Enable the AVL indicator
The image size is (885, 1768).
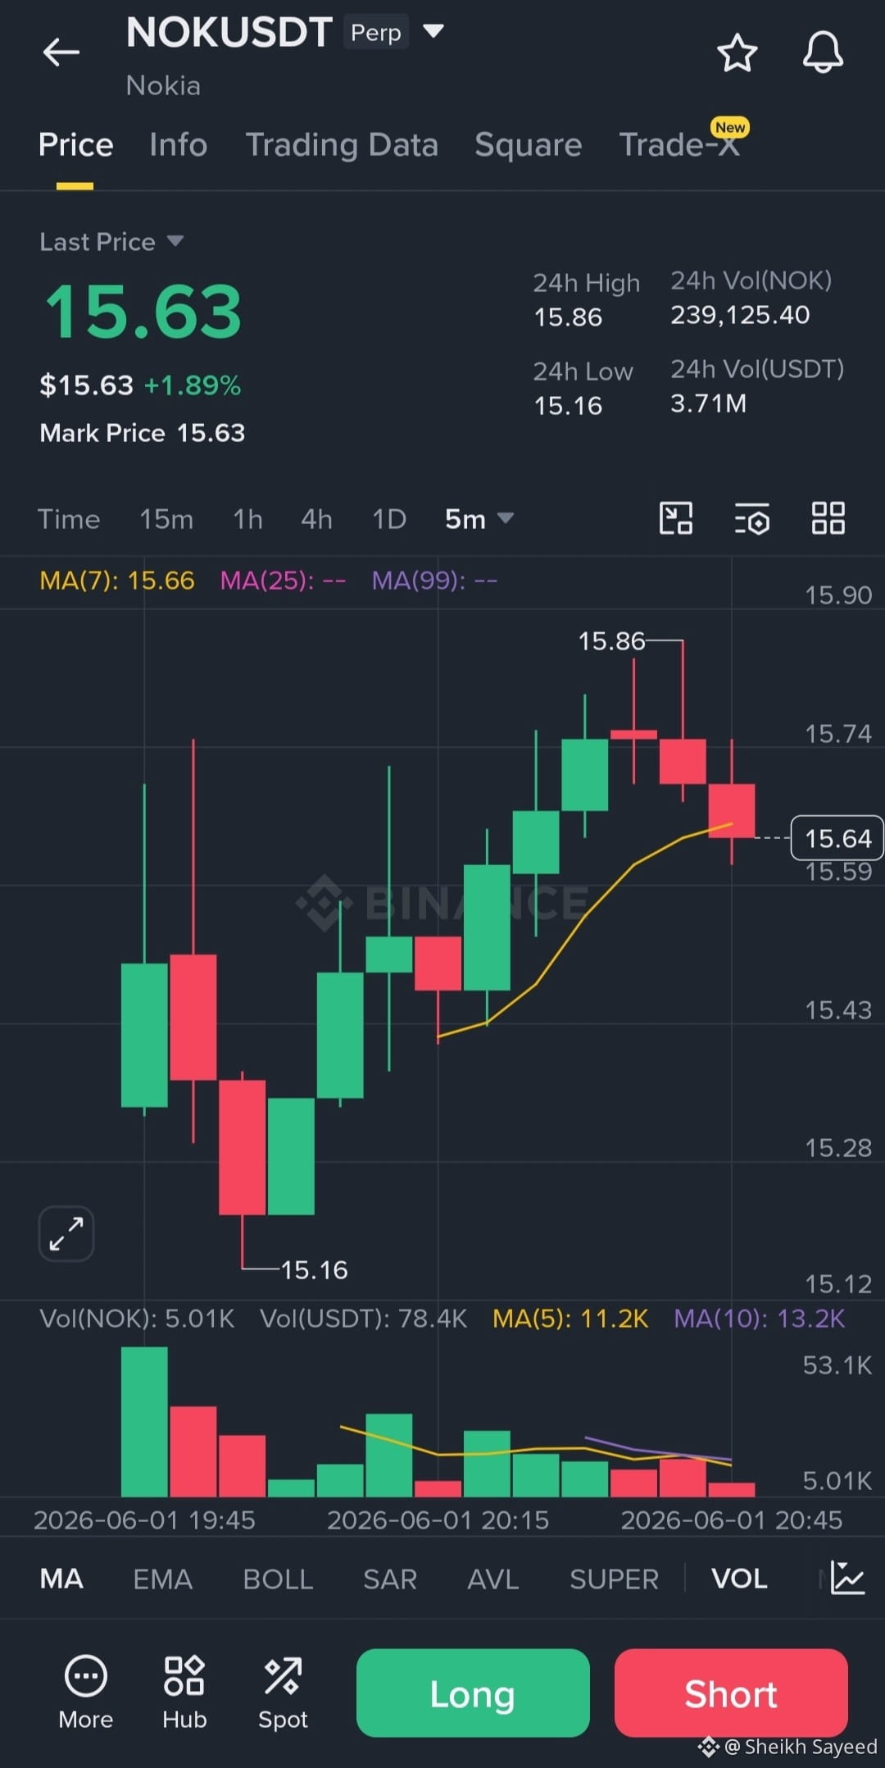pyautogui.click(x=493, y=1579)
